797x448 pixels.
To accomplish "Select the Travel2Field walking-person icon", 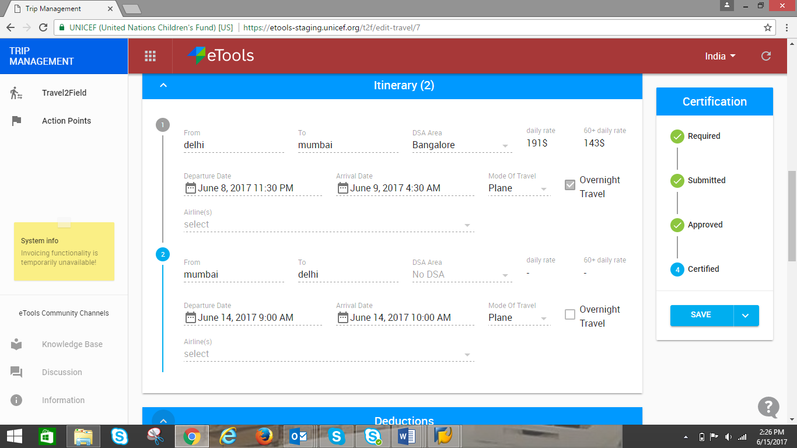I will click(16, 92).
